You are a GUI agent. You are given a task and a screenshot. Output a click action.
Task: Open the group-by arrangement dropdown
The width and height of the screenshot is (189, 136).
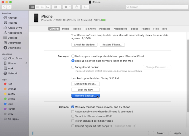[x=57, y=7]
